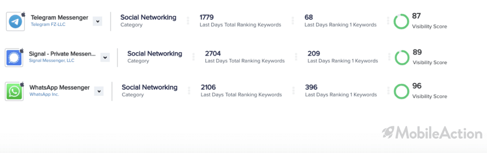487x153 pixels.
Task: Click drag handle dots before Signal's visibility score
Action: point(389,57)
